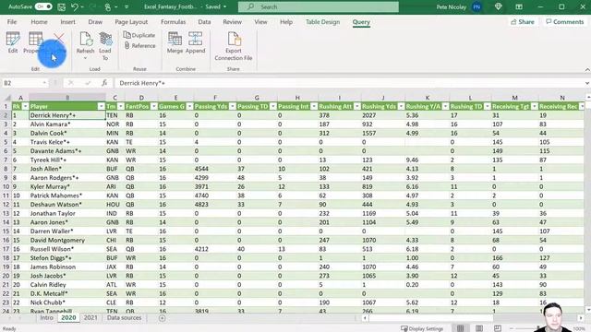Open the PN account avatar
591x332 pixels.
[x=476, y=6]
